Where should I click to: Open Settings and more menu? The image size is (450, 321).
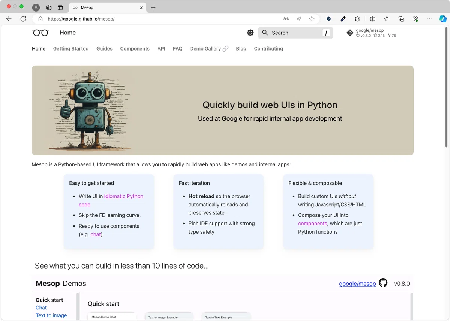(x=429, y=19)
